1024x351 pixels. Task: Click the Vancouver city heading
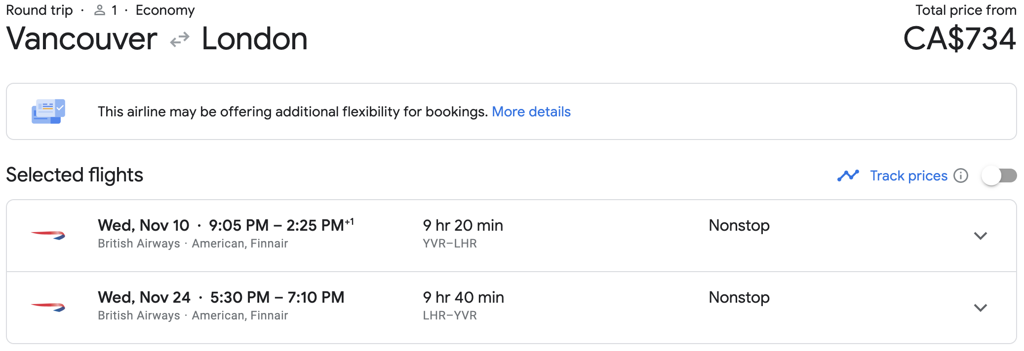point(81,38)
